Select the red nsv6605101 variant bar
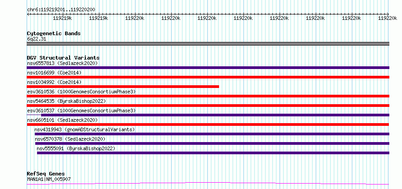The image size is (402, 189). 208,124
